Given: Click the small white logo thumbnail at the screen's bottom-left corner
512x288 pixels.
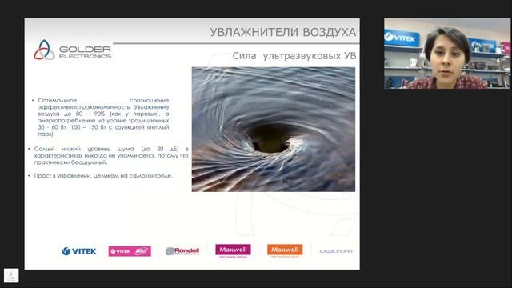Looking at the screenshot, I should point(11,275).
